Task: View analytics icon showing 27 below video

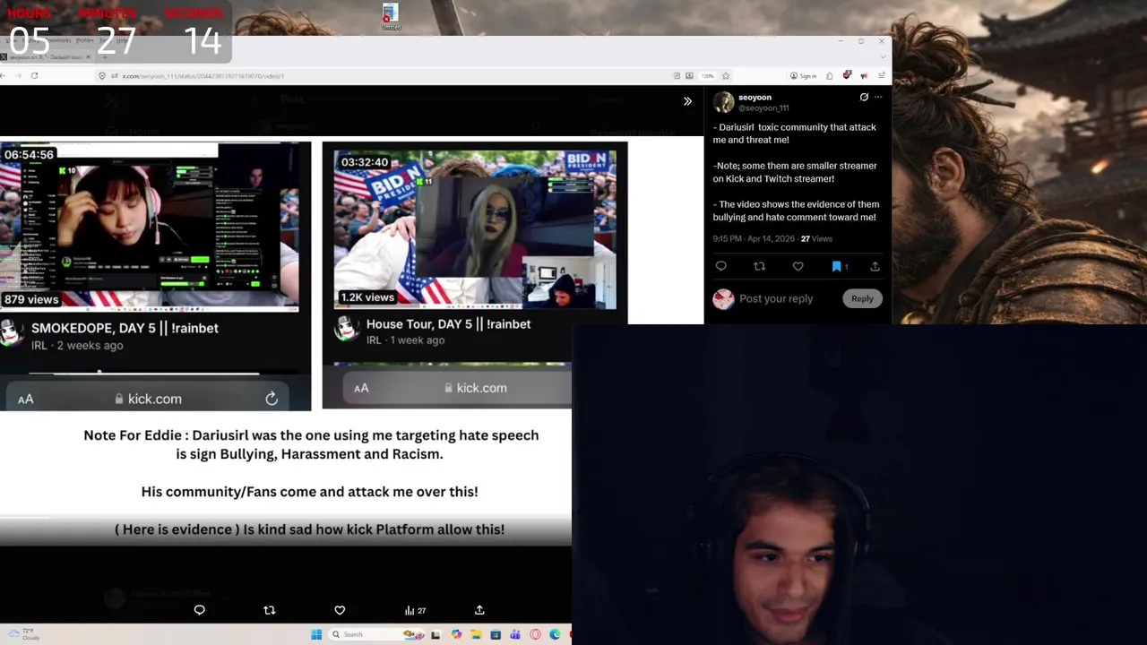Action: pyautogui.click(x=414, y=610)
